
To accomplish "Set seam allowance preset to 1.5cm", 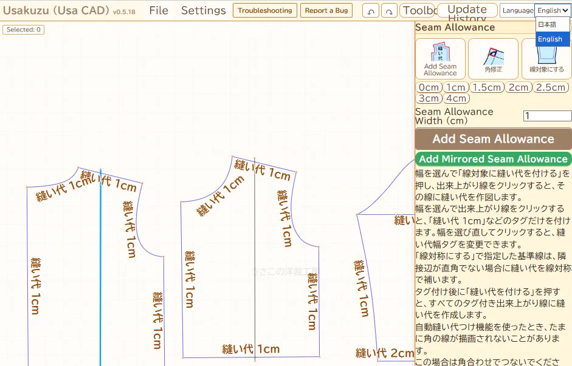I will point(487,87).
